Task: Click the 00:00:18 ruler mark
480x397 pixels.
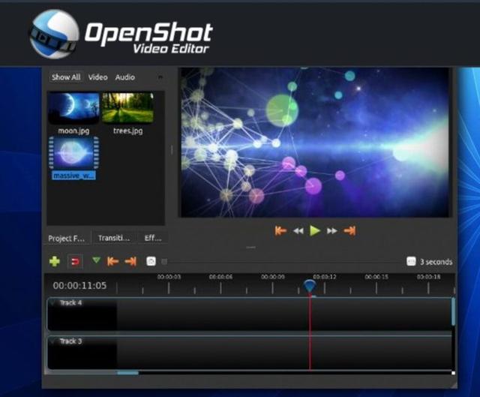Action: 428,277
